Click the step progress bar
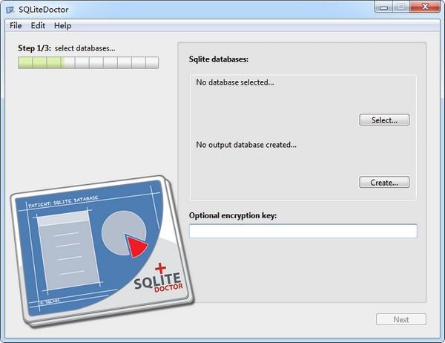445x343 pixels. click(88, 62)
